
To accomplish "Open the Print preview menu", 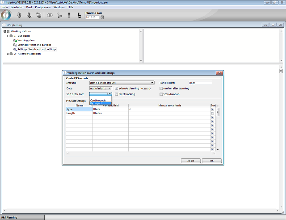I will [x=43, y=7].
